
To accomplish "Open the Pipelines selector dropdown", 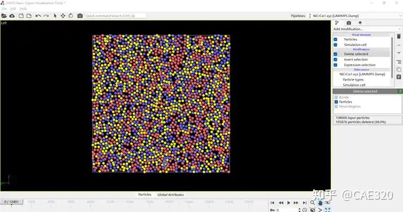I will 356,16.
